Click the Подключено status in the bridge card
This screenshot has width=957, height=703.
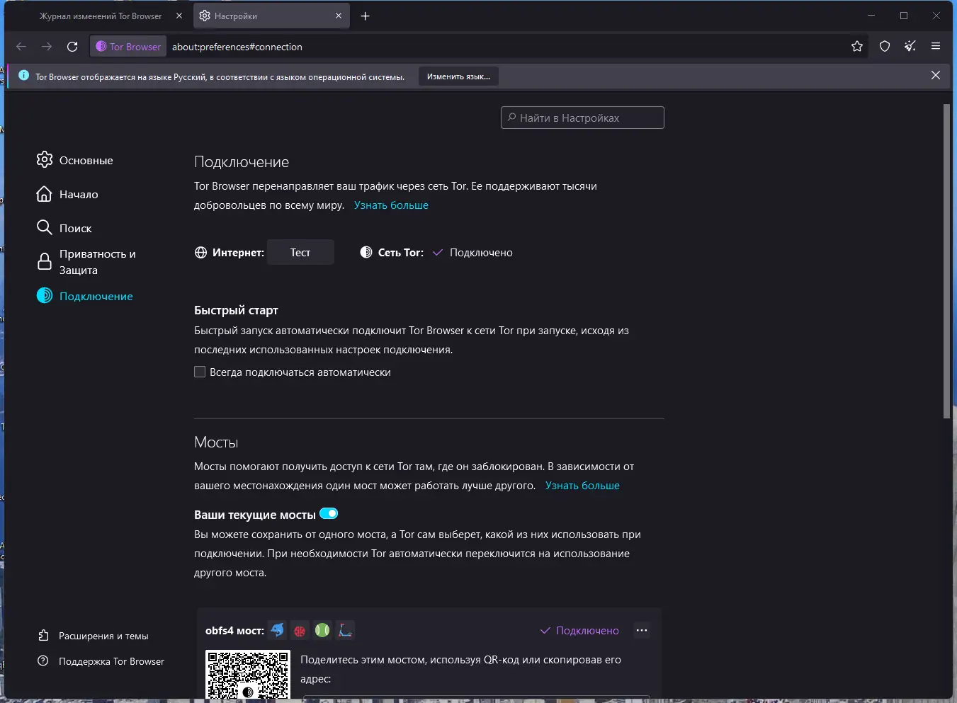pos(579,630)
